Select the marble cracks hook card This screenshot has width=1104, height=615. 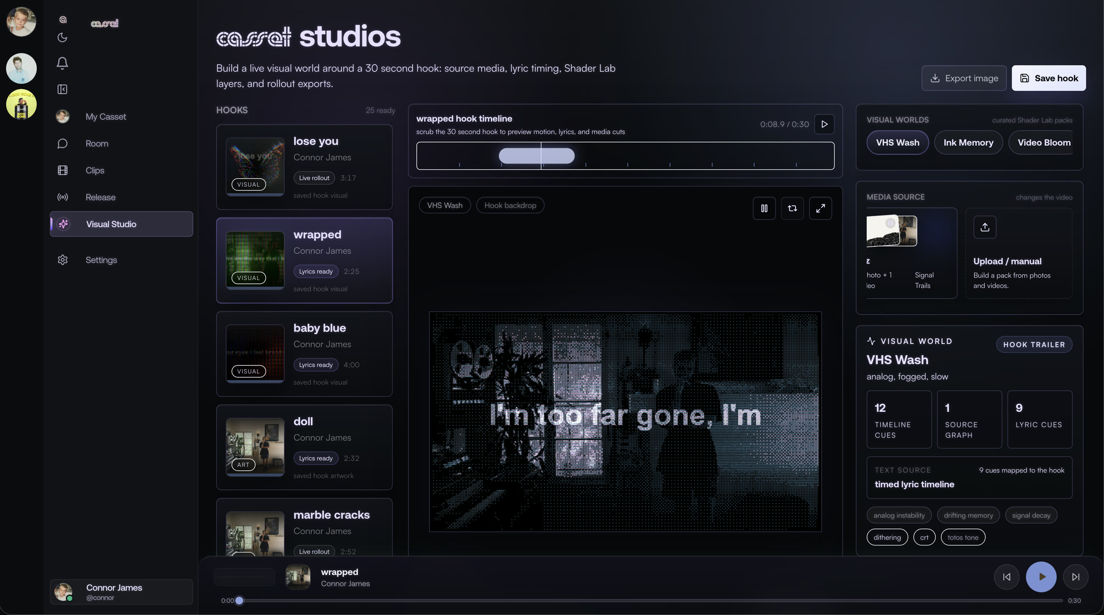click(304, 527)
